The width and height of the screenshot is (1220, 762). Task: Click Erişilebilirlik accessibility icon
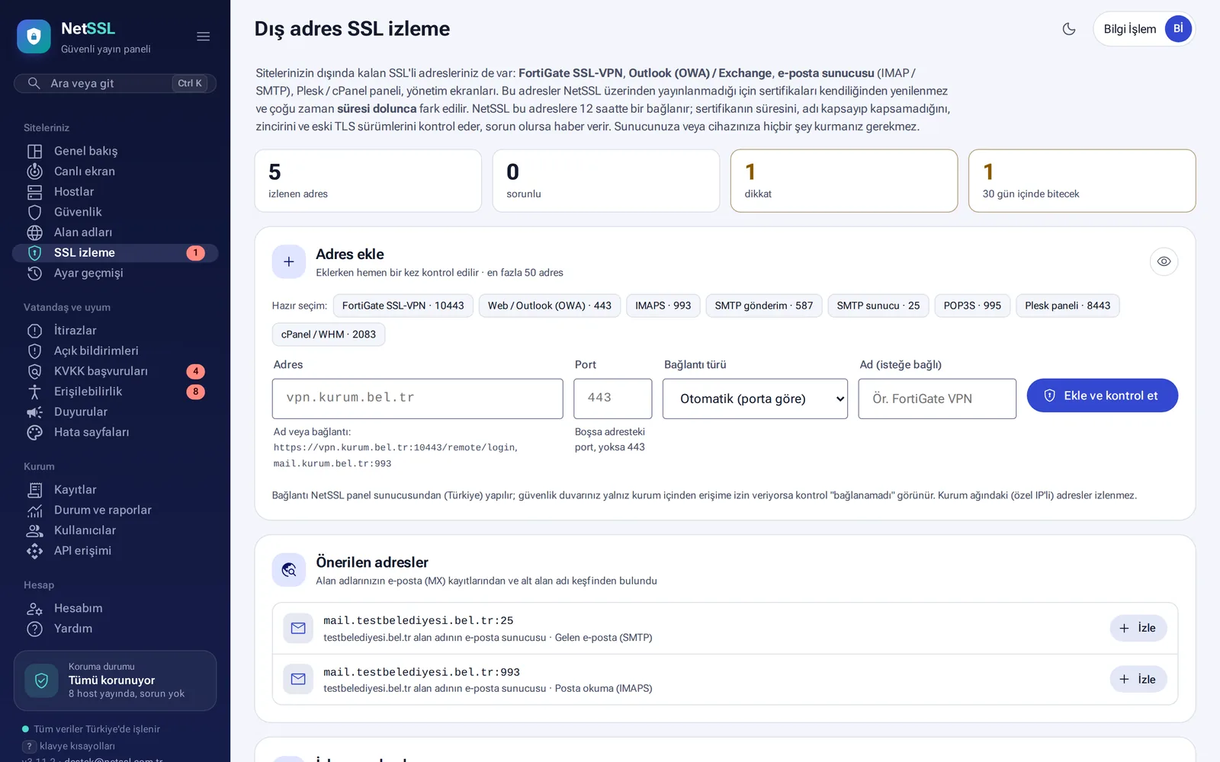pyautogui.click(x=35, y=392)
